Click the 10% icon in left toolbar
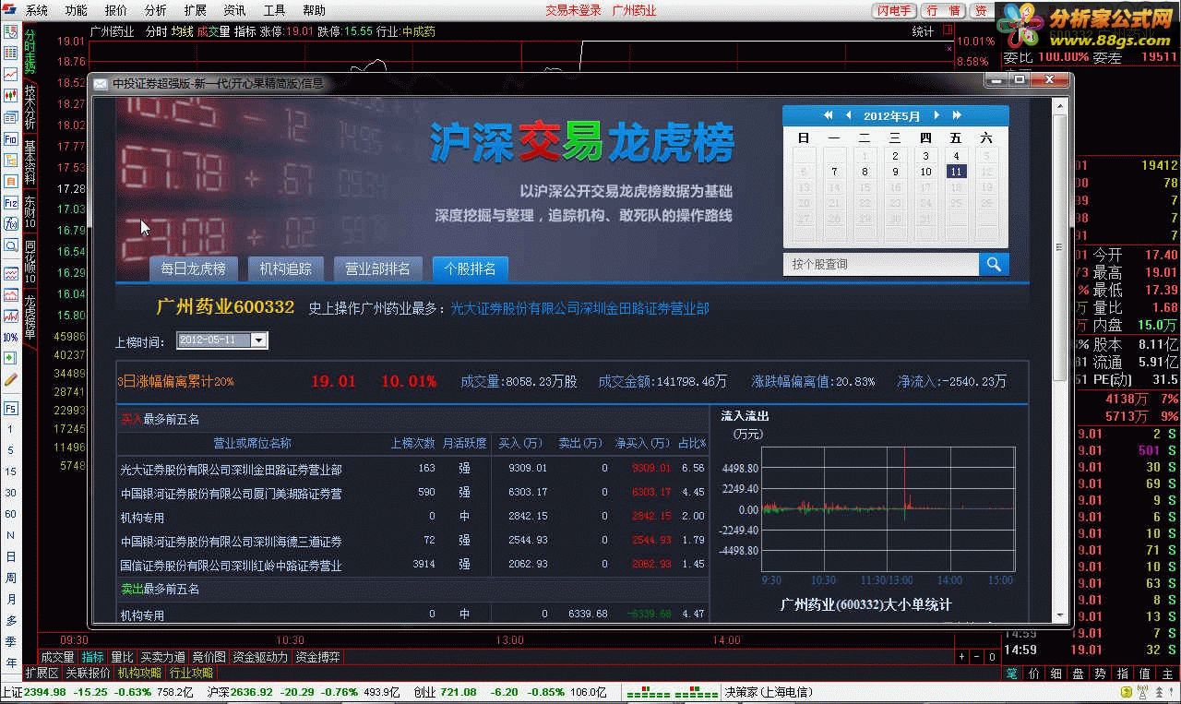Viewport: 1181px width, 704px height. (x=10, y=337)
